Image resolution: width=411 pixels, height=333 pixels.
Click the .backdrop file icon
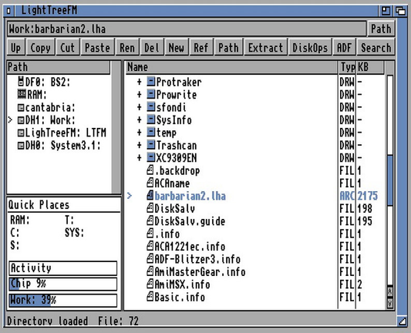150,170
